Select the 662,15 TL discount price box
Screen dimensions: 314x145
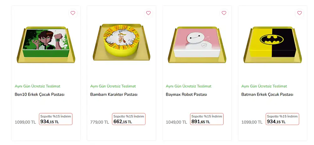point(129,119)
